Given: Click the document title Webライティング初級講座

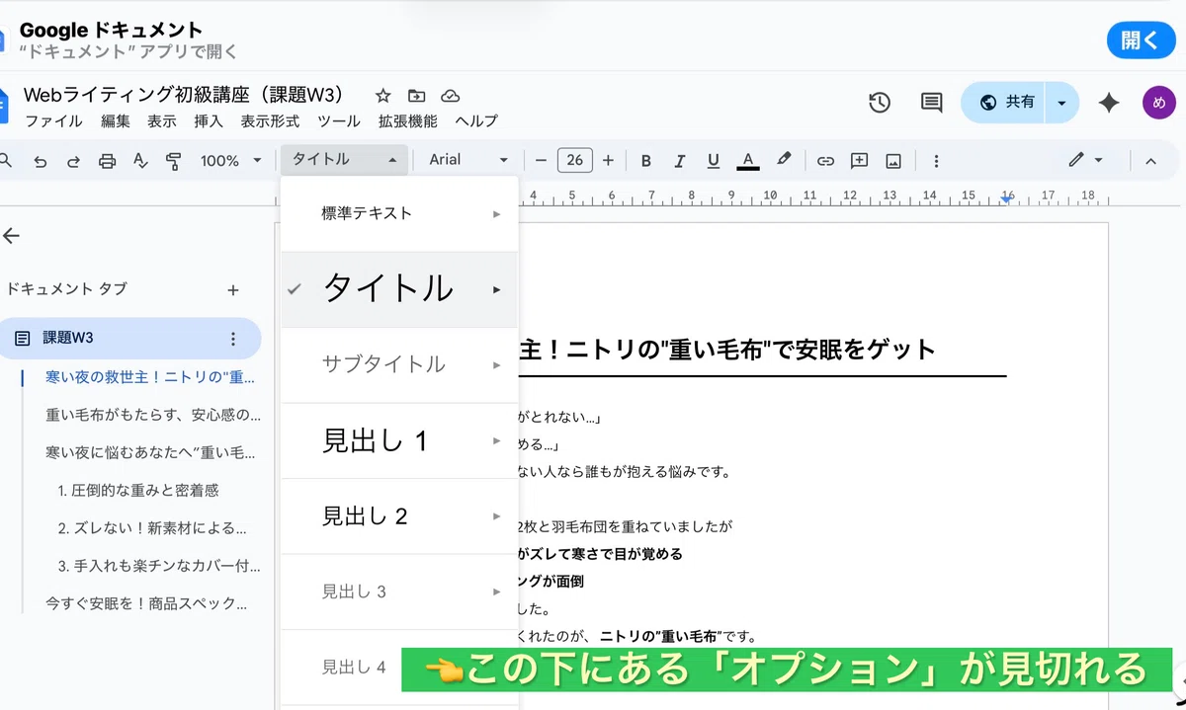Looking at the screenshot, I should pyautogui.click(x=184, y=95).
